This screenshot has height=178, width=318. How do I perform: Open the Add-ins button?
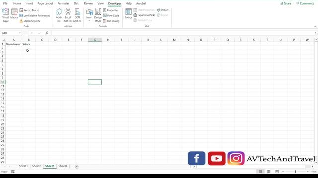click(x=59, y=15)
